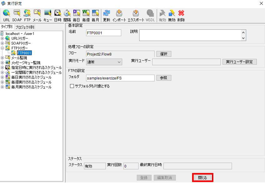The width and height of the screenshot is (265, 183).
Task: Select the 日時 schedule toolbar icon
Action: point(58,16)
